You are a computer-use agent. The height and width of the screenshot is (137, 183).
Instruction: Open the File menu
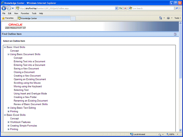pyautogui.click(x=4, y=13)
